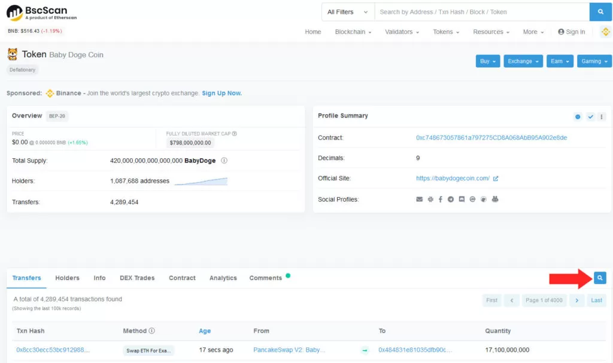613x363 pixels.
Task: Click the BscScan logo
Action: [x=41, y=13]
